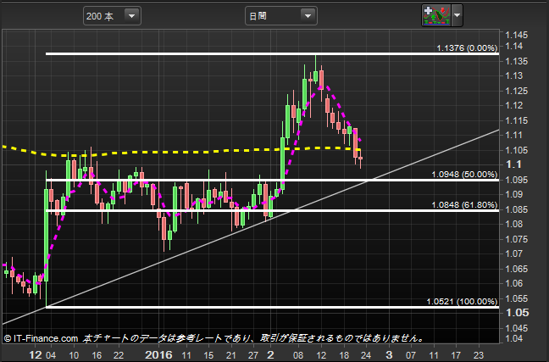Image resolution: width=549 pixels, height=362 pixels.
Task: Click the indicator settings chart icon
Action: 436,15
